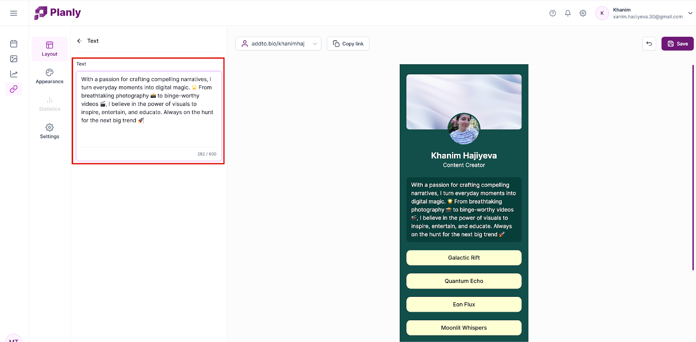The image size is (696, 342).
Task: Open the notifications bell
Action: pyautogui.click(x=568, y=13)
